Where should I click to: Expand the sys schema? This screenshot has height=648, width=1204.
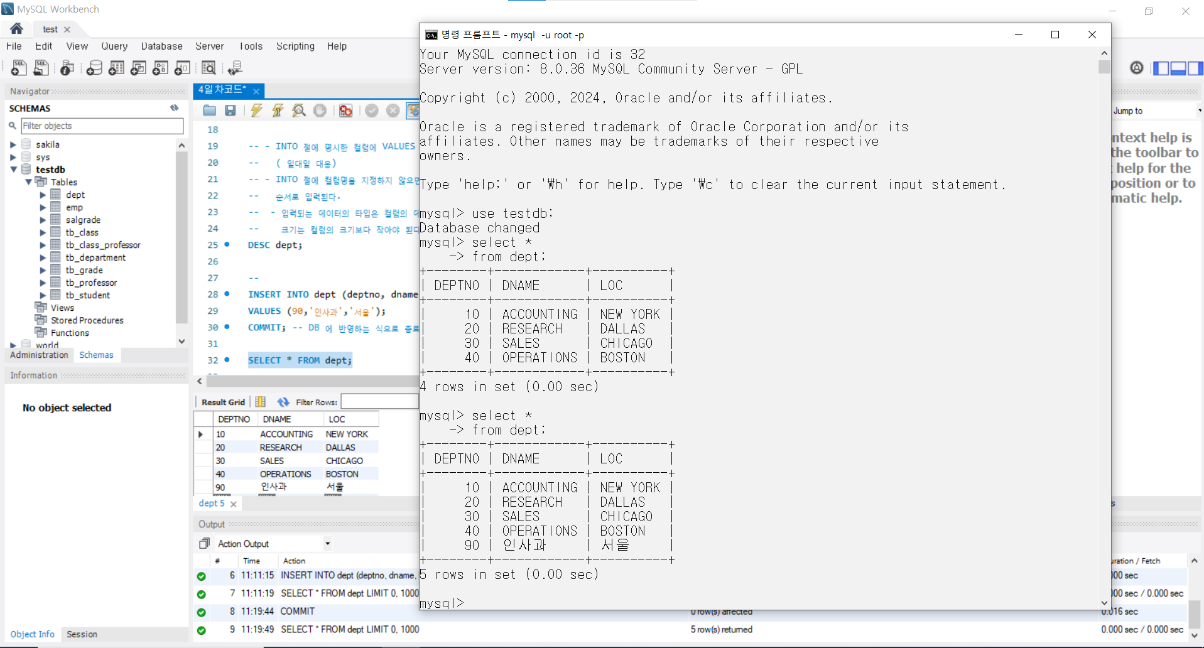(13, 157)
